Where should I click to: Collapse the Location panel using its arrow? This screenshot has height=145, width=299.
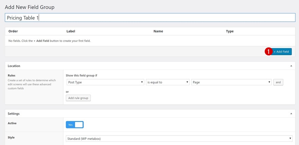[291, 66]
